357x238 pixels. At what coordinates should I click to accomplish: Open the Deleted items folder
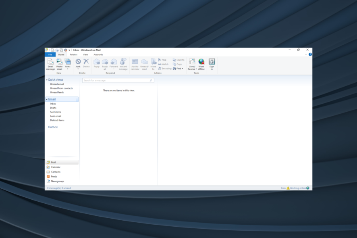pos(57,120)
